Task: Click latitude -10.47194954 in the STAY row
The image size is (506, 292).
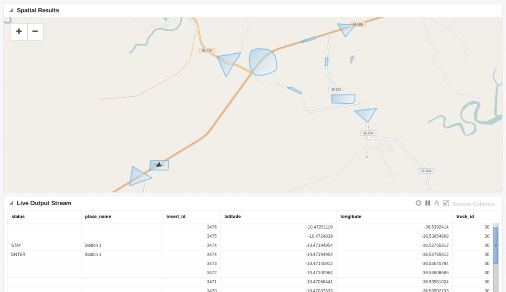Action: coord(319,245)
